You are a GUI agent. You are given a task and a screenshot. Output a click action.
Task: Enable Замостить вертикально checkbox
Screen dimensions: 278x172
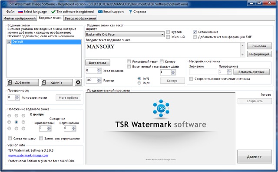tap(41, 138)
